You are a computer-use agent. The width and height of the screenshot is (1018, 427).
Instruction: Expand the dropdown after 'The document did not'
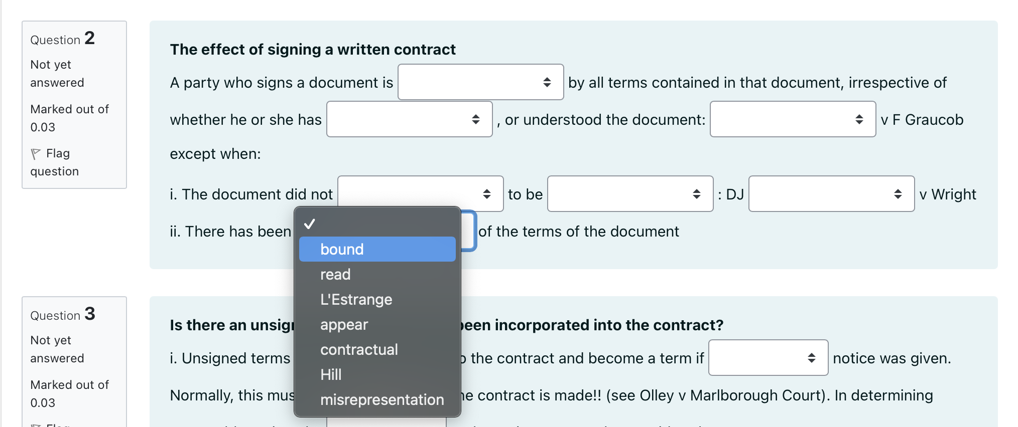(420, 194)
